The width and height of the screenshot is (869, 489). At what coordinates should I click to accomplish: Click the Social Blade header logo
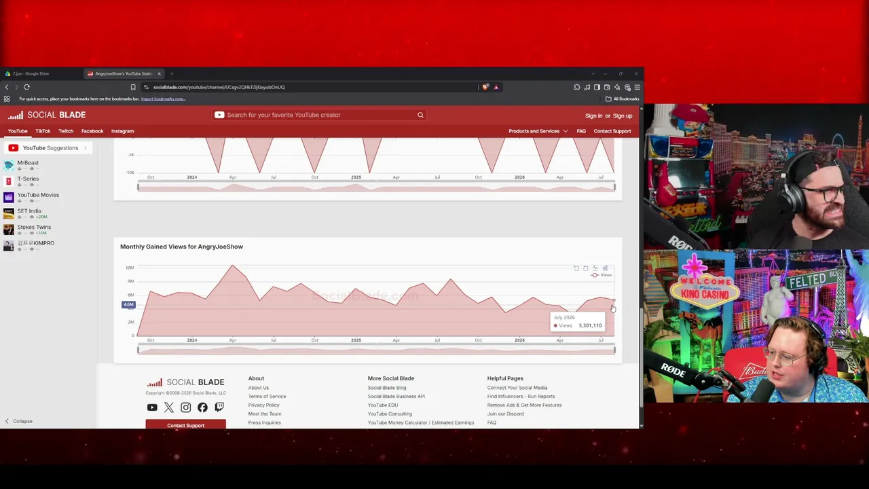[x=47, y=115]
